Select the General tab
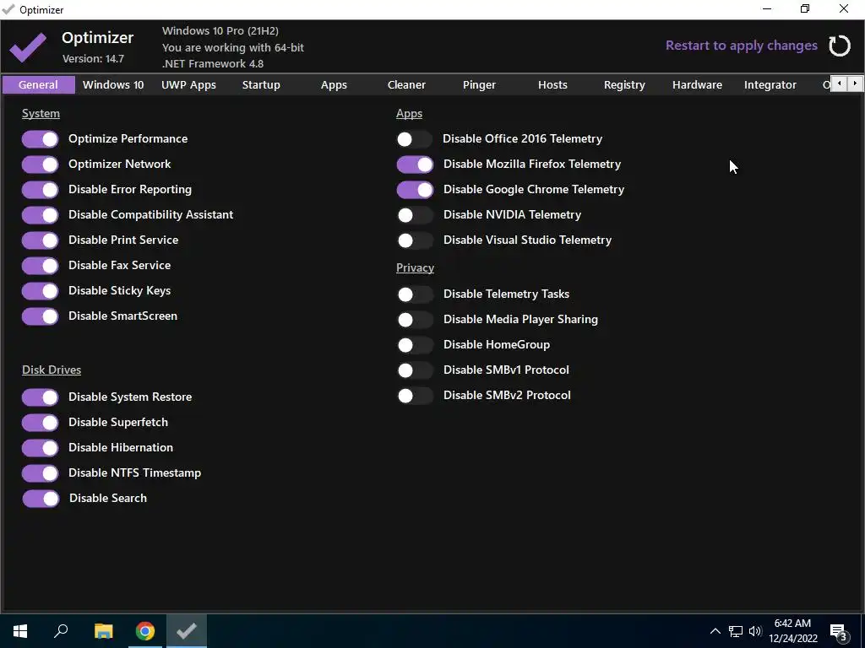 [x=38, y=85]
